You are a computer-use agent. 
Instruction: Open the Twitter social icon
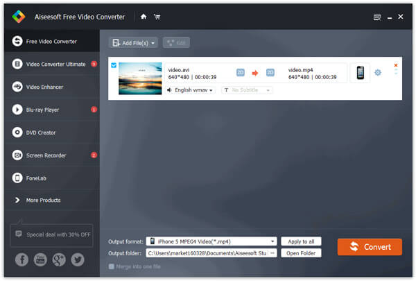tap(77, 259)
